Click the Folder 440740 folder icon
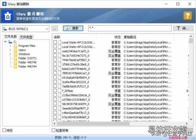The height and width of the screenshot is (140, 196). coord(15,62)
